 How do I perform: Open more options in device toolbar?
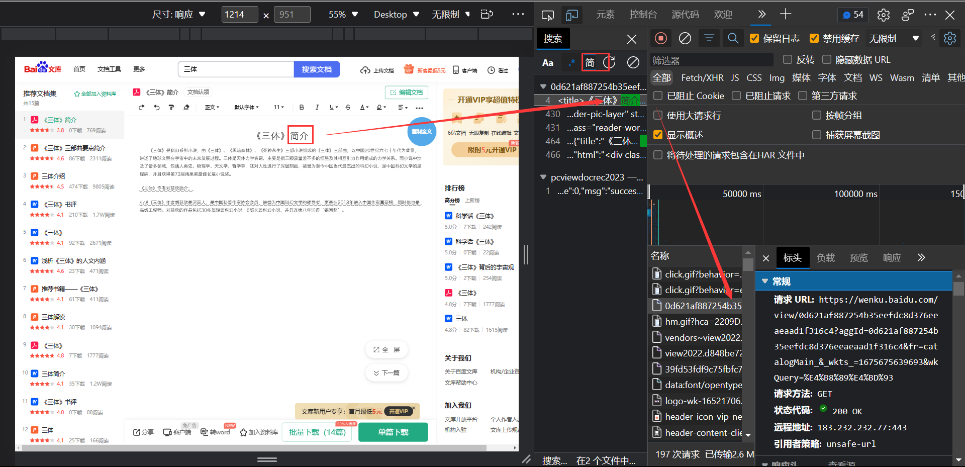518,14
